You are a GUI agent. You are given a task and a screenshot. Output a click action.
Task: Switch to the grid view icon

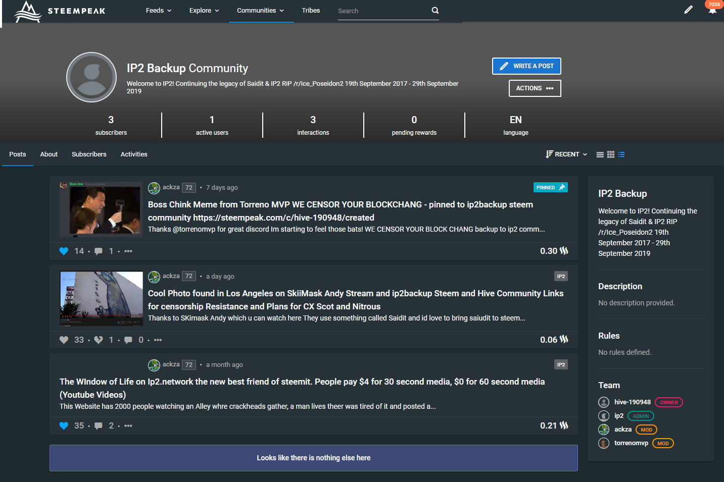point(611,154)
